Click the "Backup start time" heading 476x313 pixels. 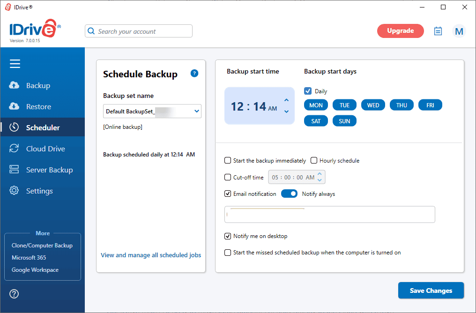tap(253, 71)
